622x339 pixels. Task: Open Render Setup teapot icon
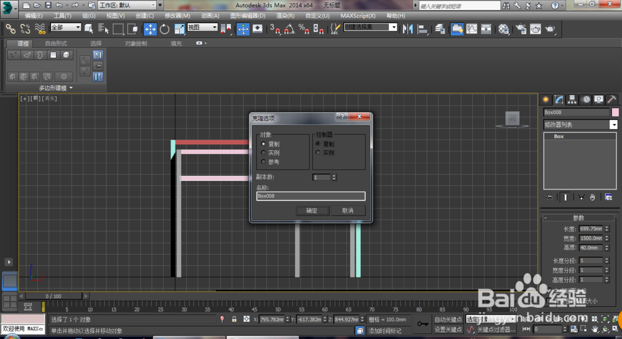coord(521,29)
